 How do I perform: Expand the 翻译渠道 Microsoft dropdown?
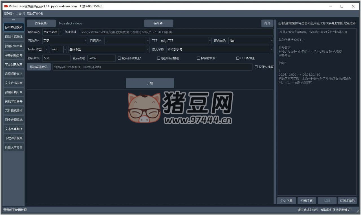click(60, 32)
